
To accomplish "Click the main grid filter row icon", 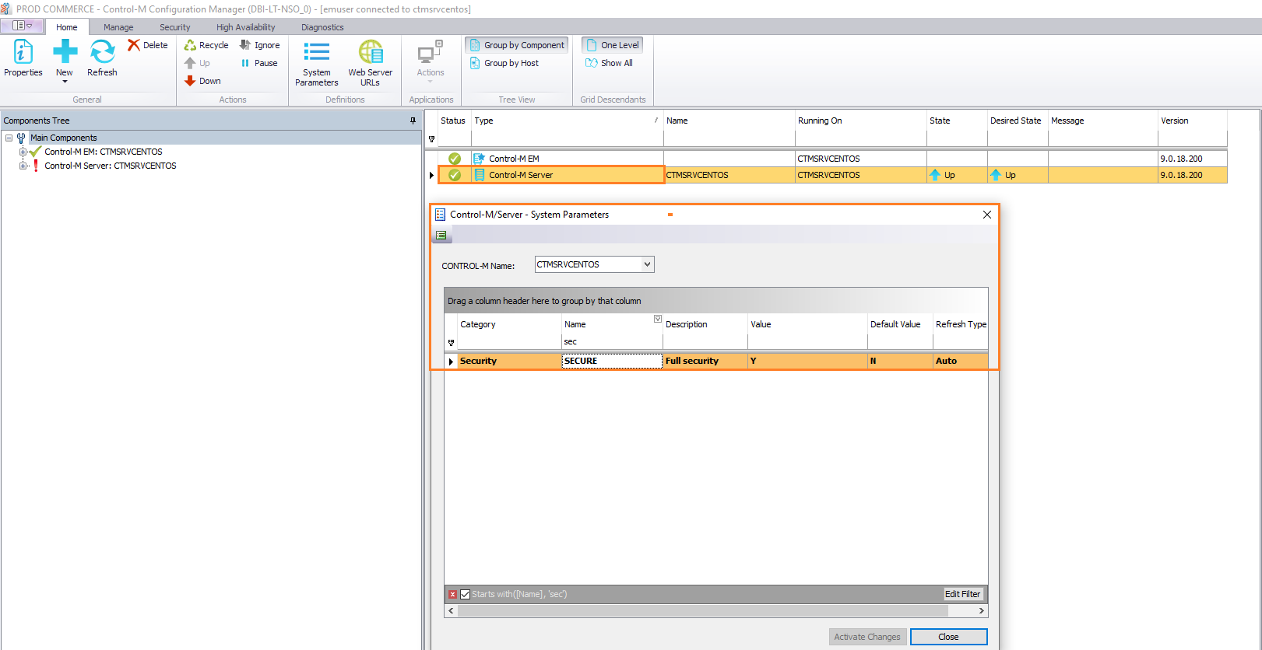I will point(431,139).
